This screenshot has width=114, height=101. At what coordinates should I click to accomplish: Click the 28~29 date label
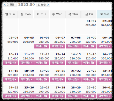point(76,87)
